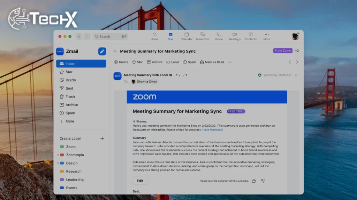Mark the summary accurate with thumbs up
Image resolution: width=357 pixels, height=200 pixels.
point(253,181)
